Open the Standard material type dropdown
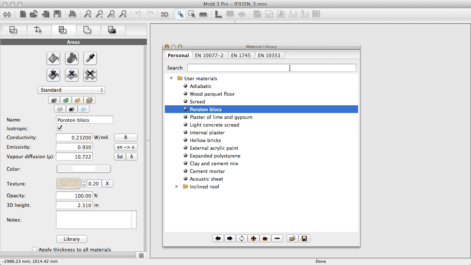471x265 pixels. pyautogui.click(x=71, y=90)
